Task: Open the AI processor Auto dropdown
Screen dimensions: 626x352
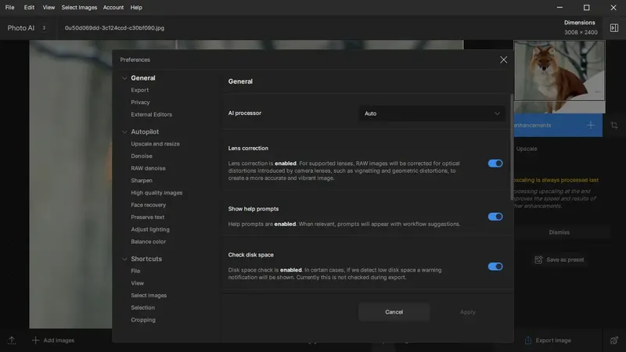Action: (x=432, y=113)
